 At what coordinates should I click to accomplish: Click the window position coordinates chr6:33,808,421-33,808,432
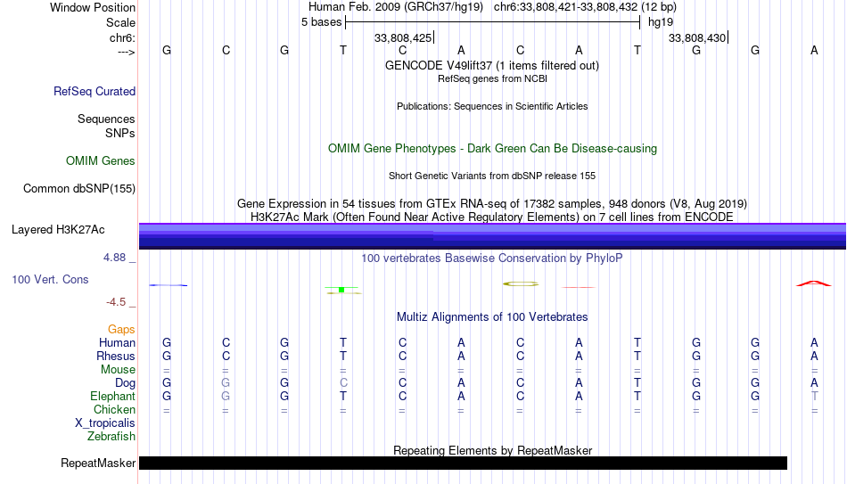coord(565,7)
